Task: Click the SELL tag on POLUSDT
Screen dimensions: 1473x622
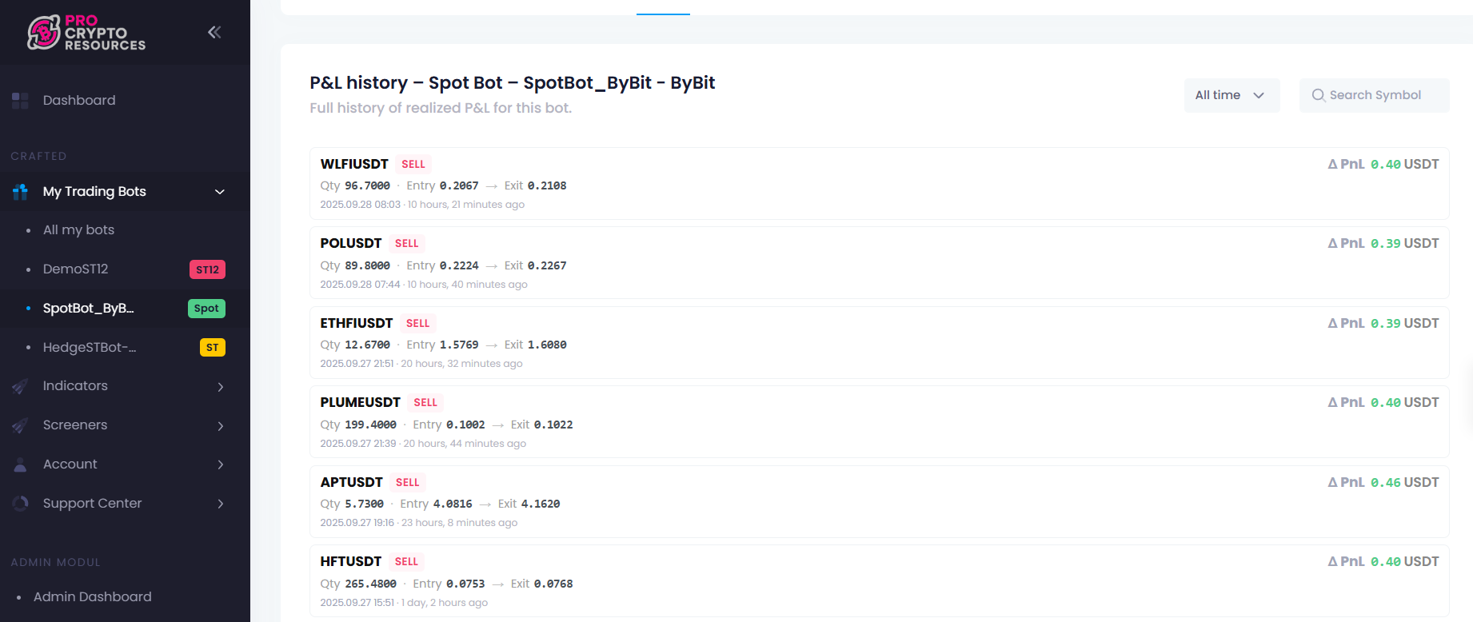Action: (407, 243)
